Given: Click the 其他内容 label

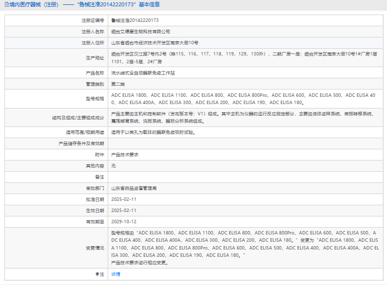Looking at the screenshot, I should pyautogui.click(x=95, y=166).
